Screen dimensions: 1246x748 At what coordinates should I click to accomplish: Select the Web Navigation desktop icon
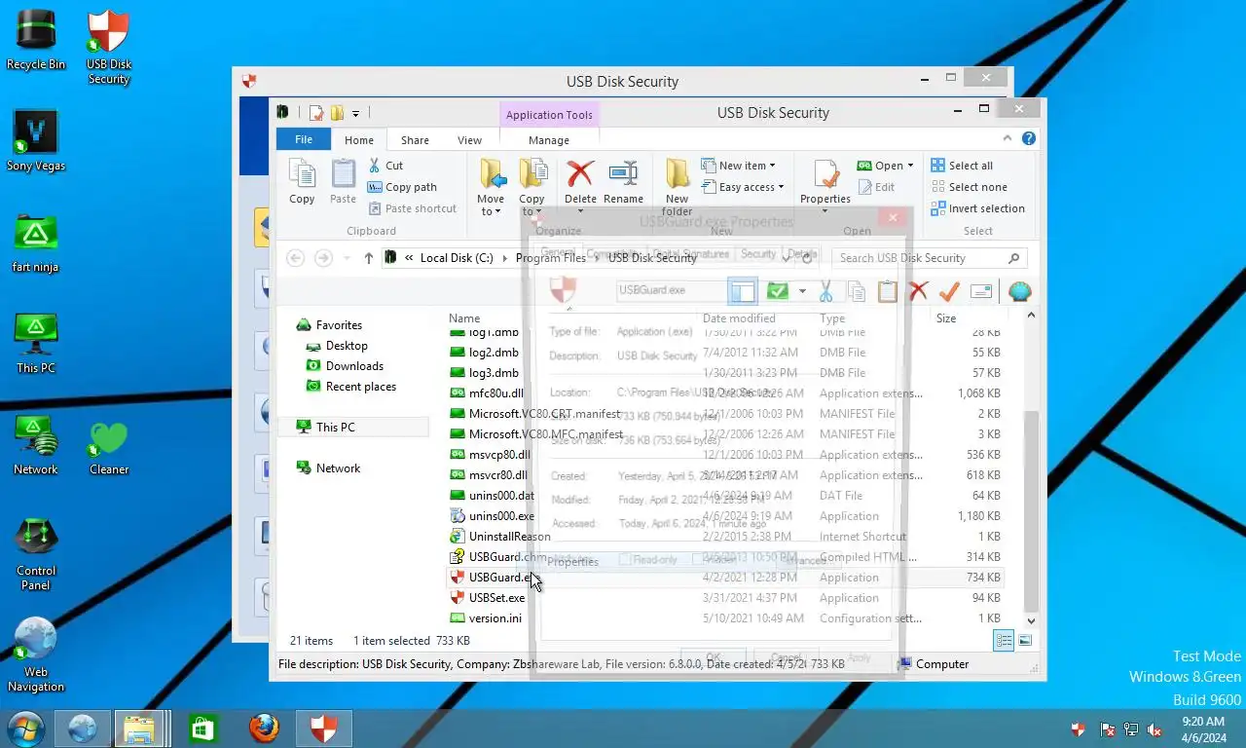point(36,654)
